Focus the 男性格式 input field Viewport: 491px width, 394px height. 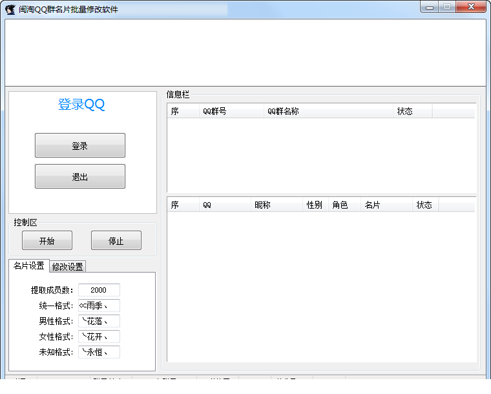99,321
